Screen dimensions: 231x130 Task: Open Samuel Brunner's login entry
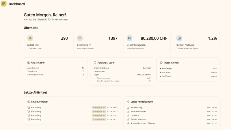pos(138,112)
